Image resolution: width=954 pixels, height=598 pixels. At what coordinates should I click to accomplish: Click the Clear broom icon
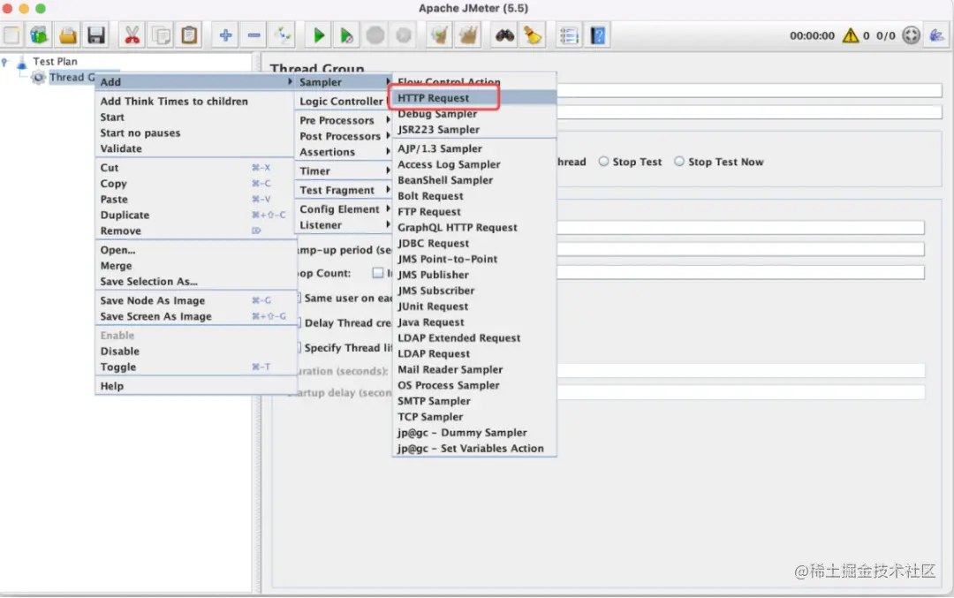(x=439, y=35)
